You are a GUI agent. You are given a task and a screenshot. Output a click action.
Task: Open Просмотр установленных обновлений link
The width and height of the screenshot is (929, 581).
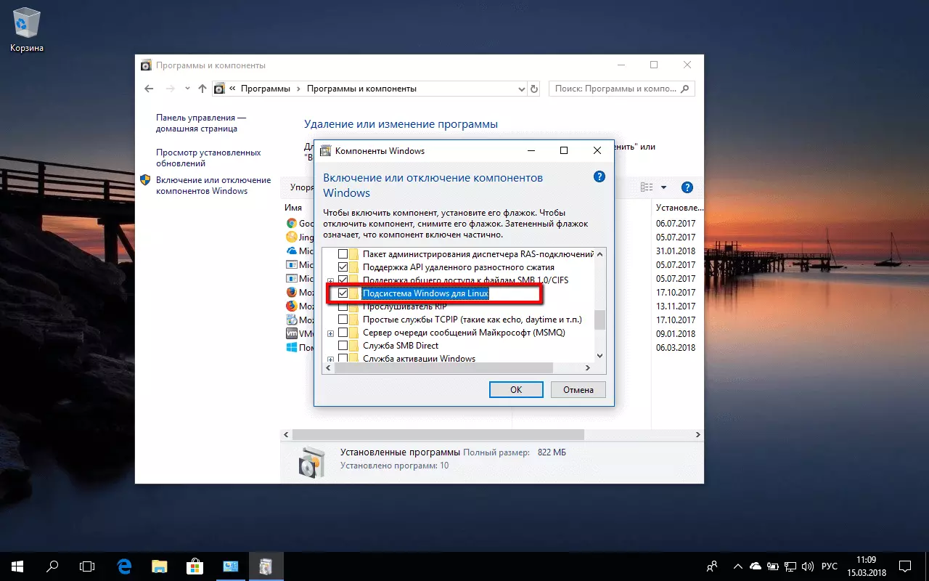(x=208, y=158)
